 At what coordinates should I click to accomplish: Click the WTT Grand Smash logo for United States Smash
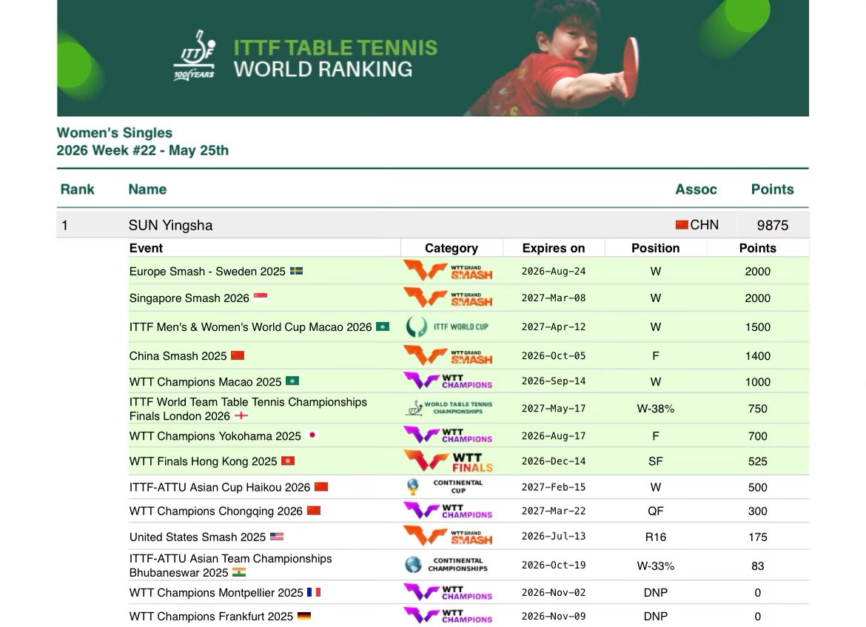tap(448, 536)
